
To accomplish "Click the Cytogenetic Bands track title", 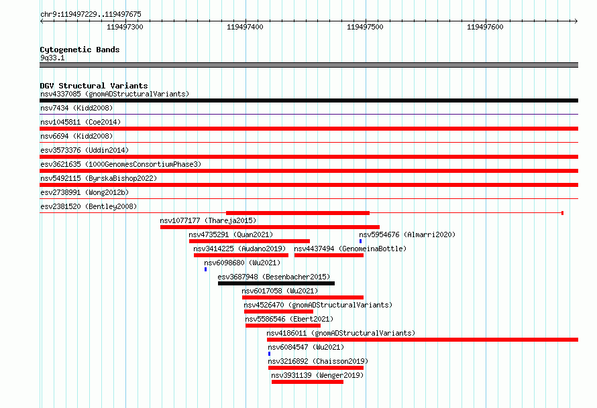I will [x=80, y=50].
